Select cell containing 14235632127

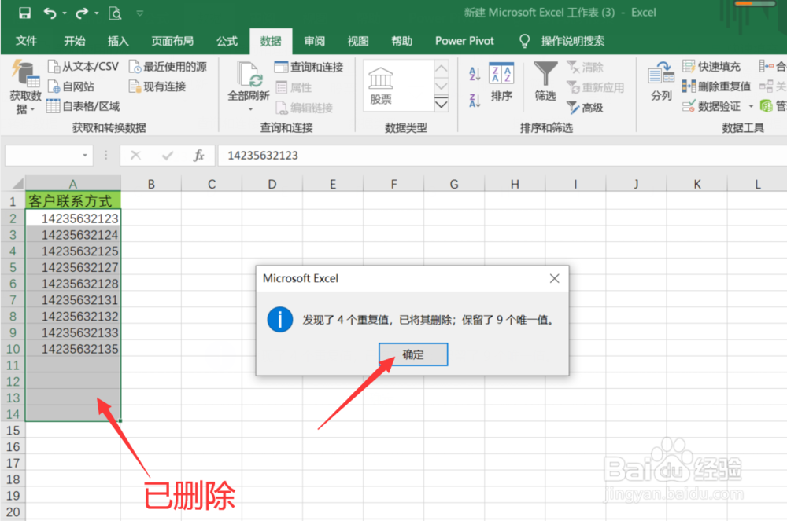point(72,267)
